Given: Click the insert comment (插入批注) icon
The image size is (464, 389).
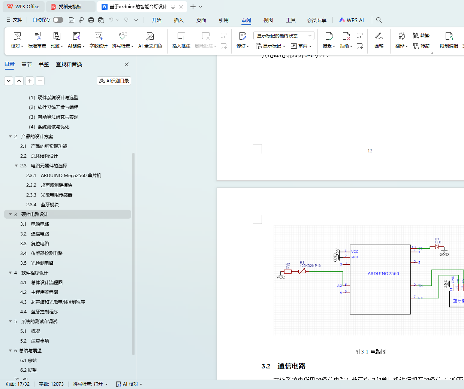Looking at the screenshot, I should point(181,36).
